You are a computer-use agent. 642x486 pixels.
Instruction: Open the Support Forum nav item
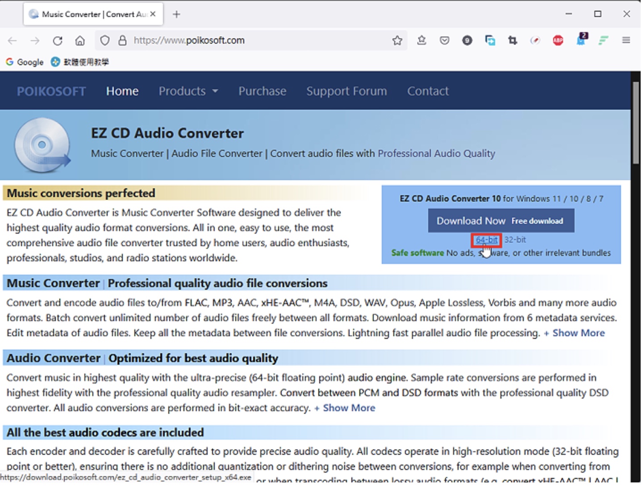pos(347,91)
